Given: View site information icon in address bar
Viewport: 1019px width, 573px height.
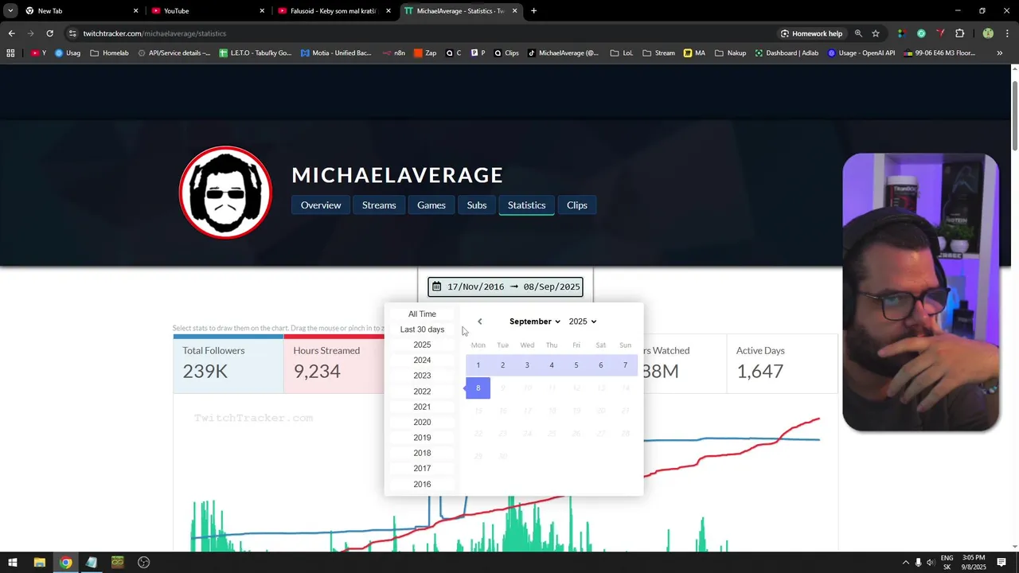Looking at the screenshot, I should click(72, 33).
